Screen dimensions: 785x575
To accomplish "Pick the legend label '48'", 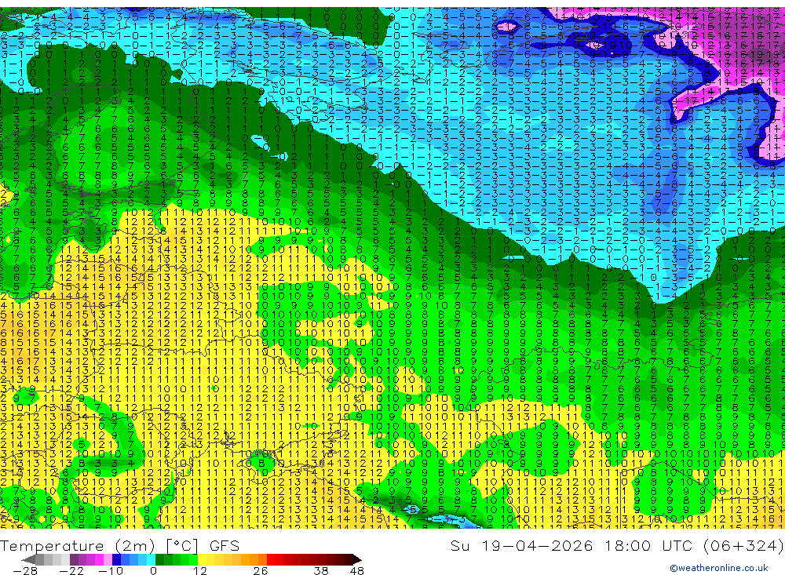I will (357, 571).
